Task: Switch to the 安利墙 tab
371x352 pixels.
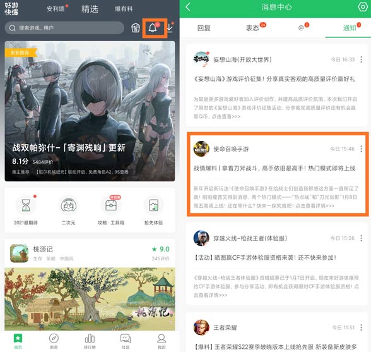Action: 56,9
